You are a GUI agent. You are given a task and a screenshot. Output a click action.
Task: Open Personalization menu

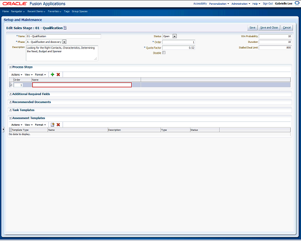[x=219, y=4]
